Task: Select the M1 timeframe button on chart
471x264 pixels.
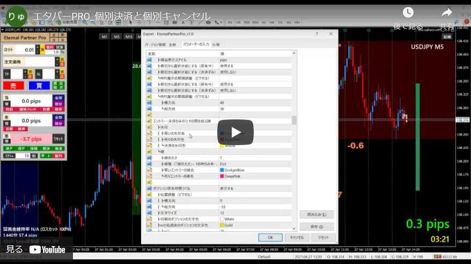Action: (104, 36)
